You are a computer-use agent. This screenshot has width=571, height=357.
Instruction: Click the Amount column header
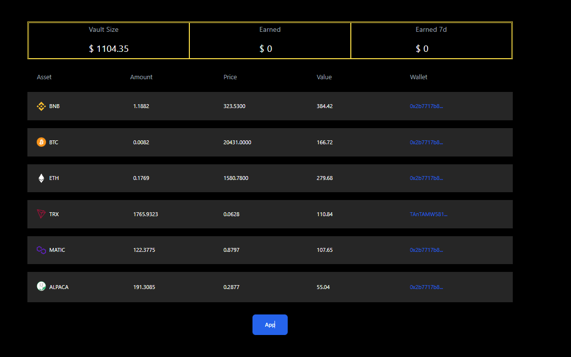(x=141, y=77)
